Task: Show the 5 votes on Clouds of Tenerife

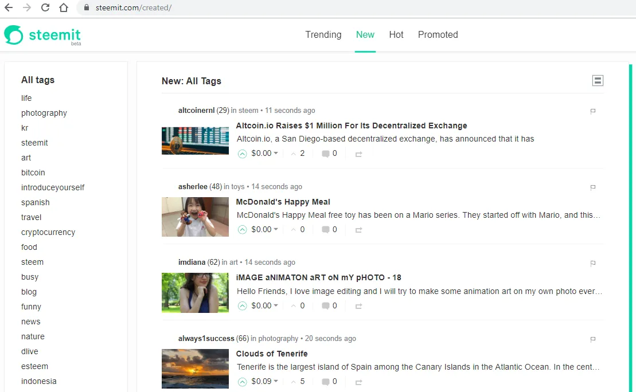Action: 298,382
